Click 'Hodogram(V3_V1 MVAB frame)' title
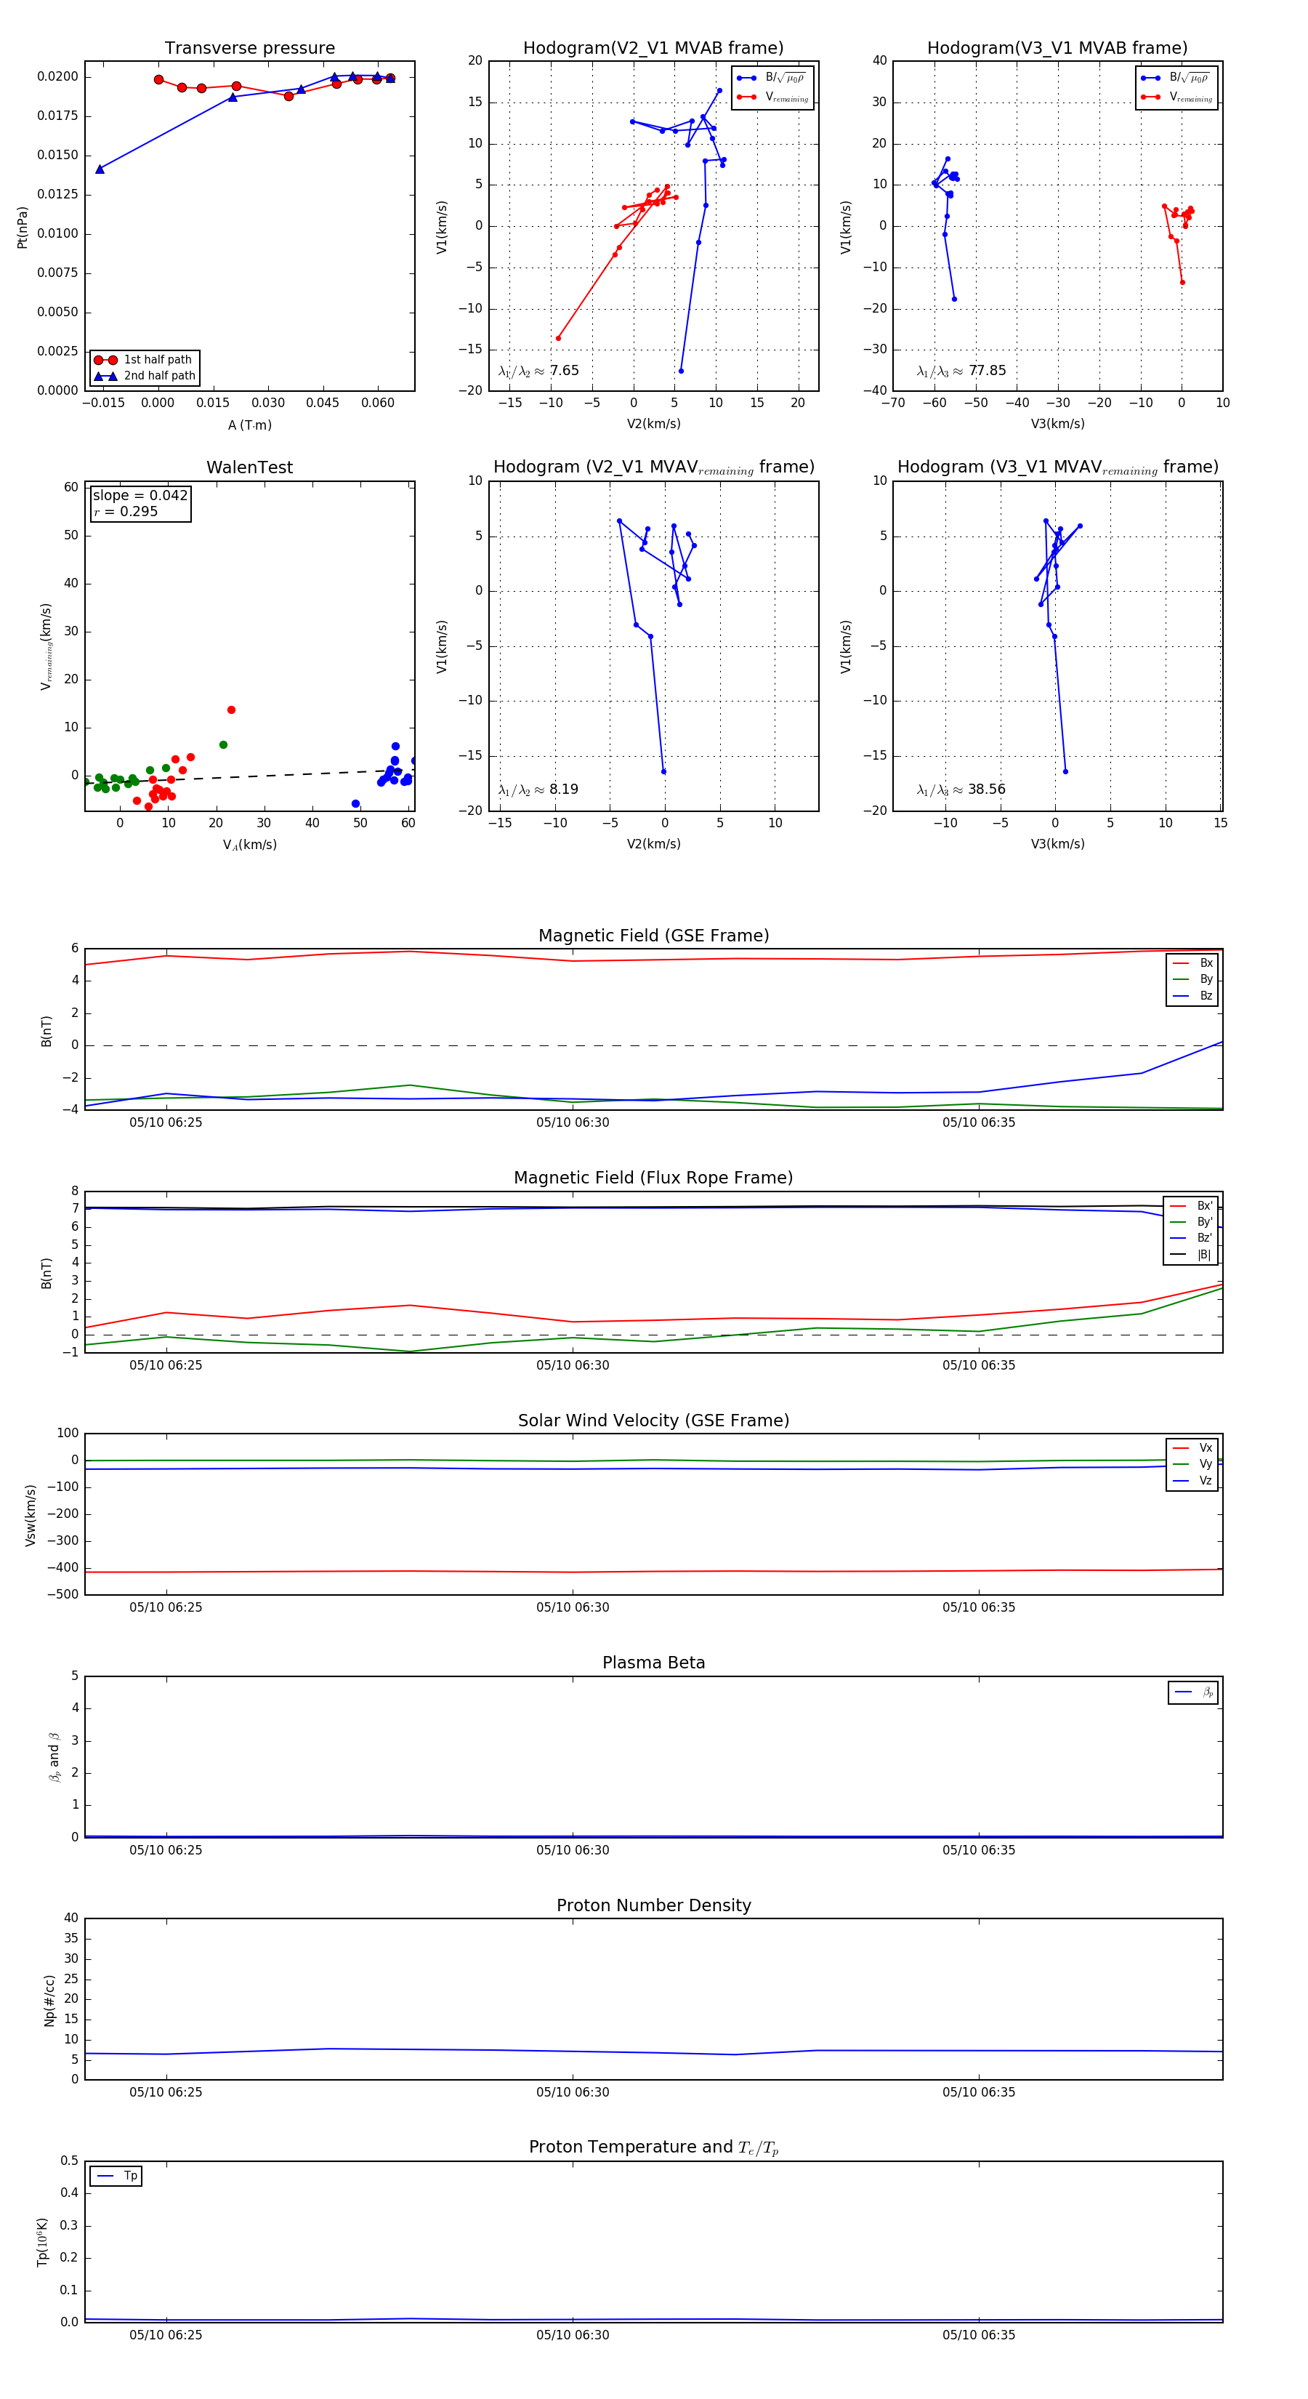 1057,49
